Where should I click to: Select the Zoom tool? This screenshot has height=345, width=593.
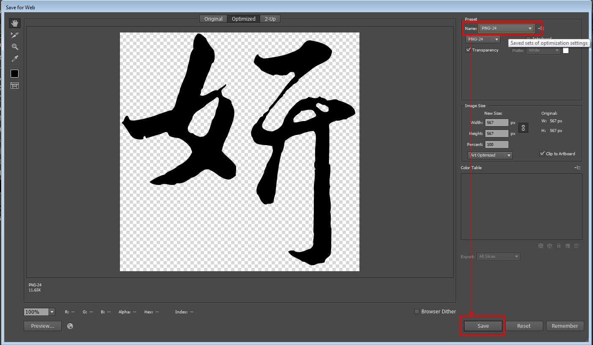click(15, 47)
